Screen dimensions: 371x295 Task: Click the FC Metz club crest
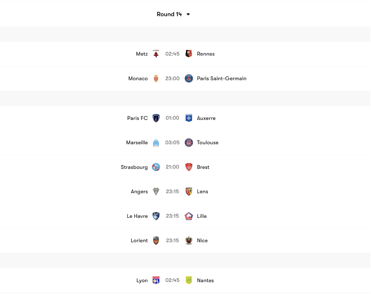pyautogui.click(x=156, y=54)
